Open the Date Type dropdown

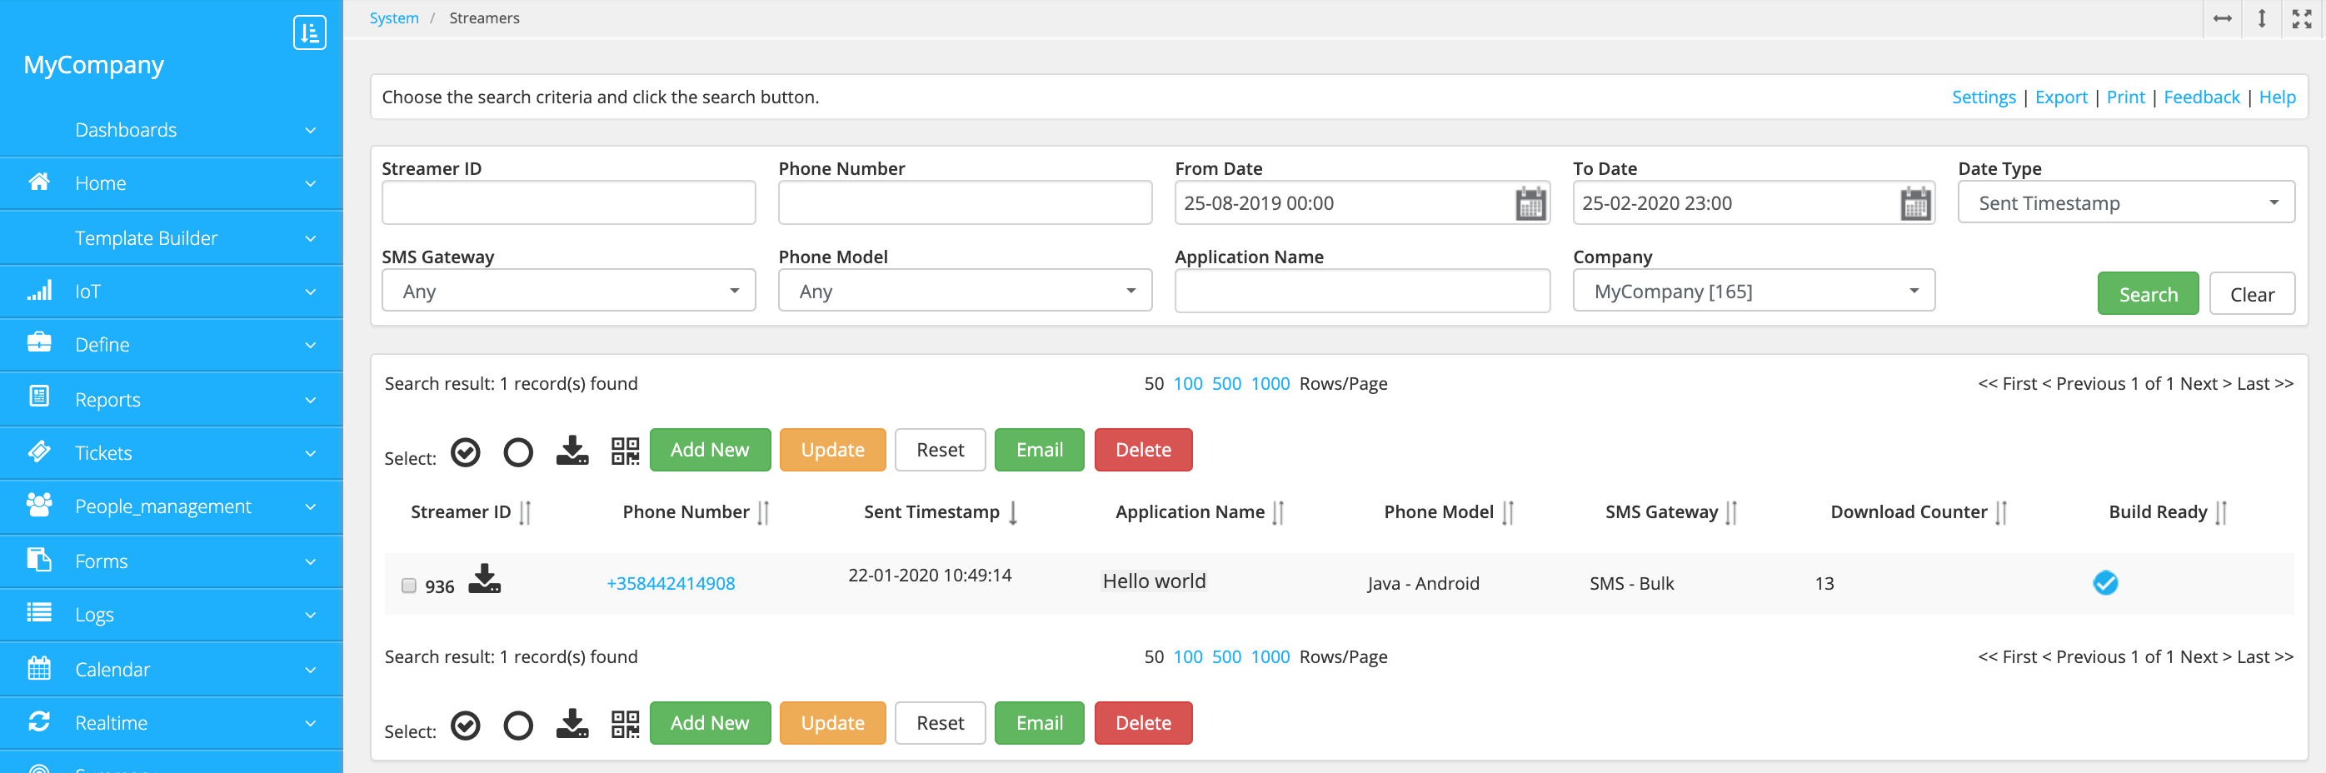tap(2124, 203)
